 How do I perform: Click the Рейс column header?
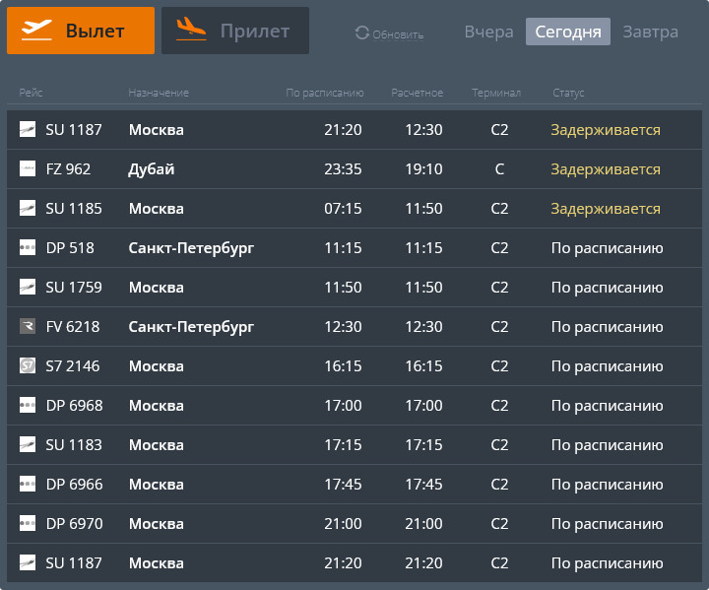31,93
